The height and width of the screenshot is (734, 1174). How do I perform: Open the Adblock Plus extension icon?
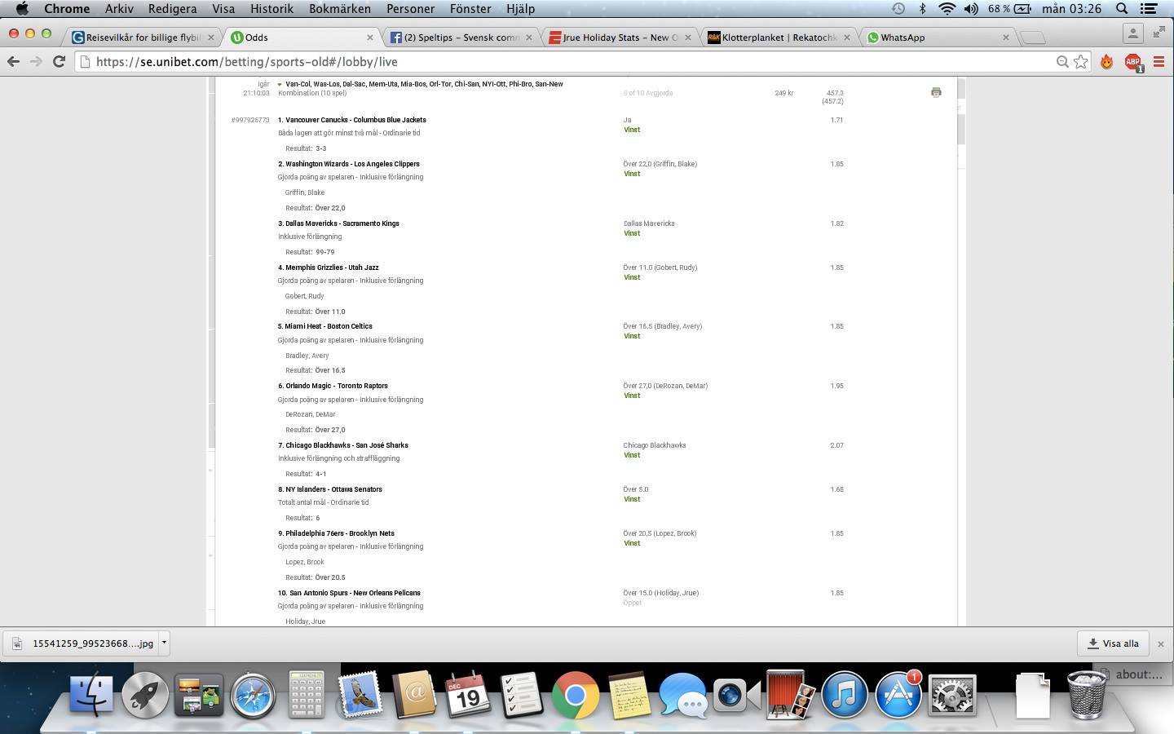pos(1132,62)
